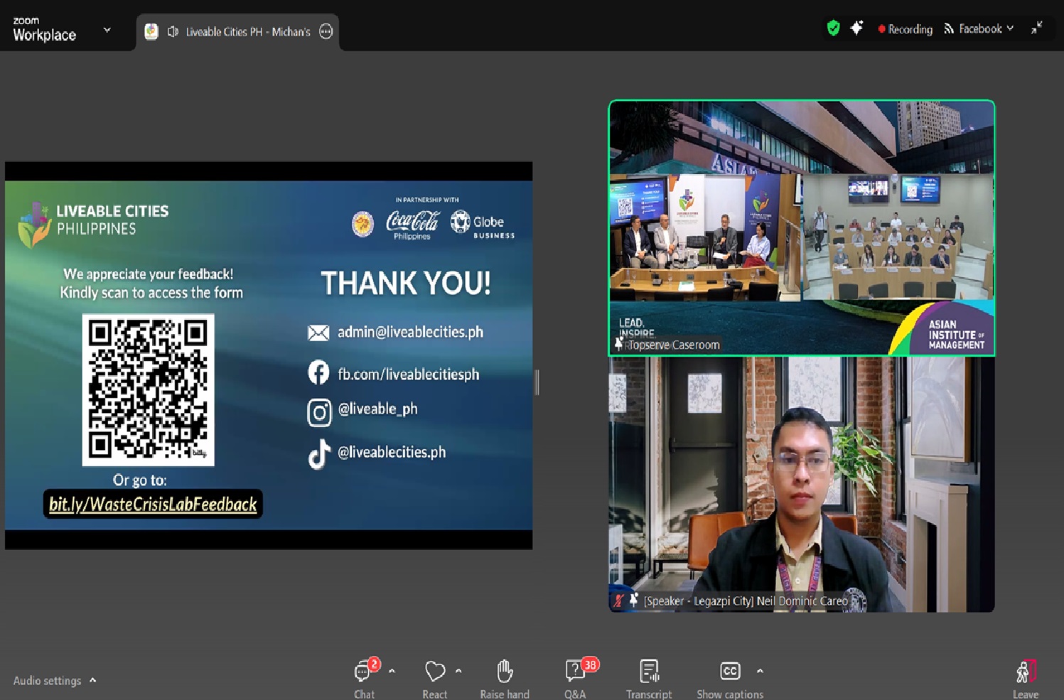Click the @liveable_ph Instagram handle
This screenshot has height=700, width=1064.
point(377,409)
